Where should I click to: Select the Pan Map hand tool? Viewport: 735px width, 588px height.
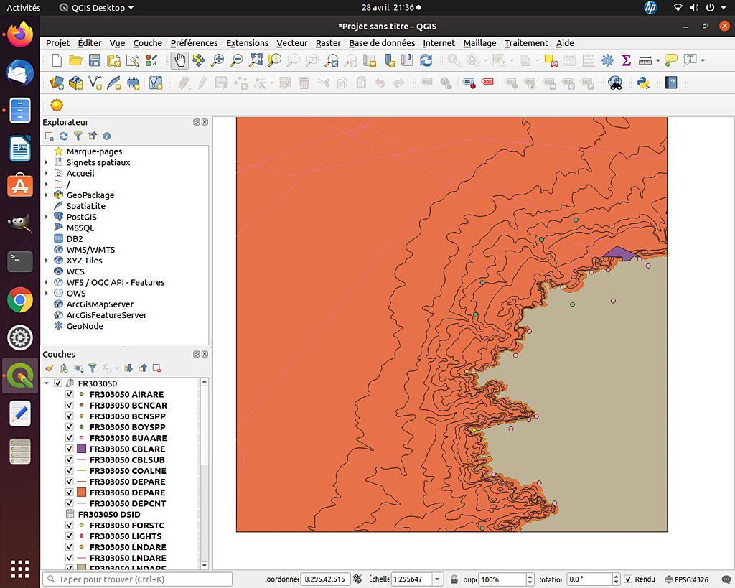tap(179, 60)
